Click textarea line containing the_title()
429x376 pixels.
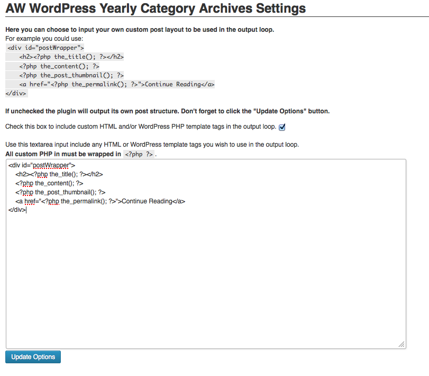click(59, 174)
